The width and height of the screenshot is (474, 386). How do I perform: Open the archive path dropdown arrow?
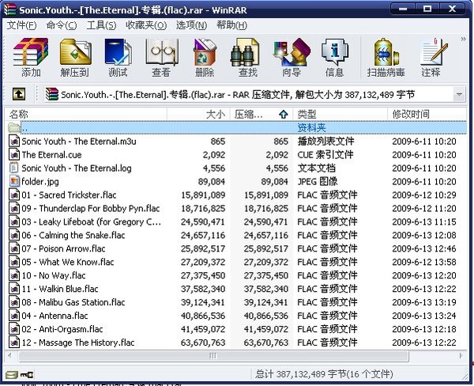(459, 94)
